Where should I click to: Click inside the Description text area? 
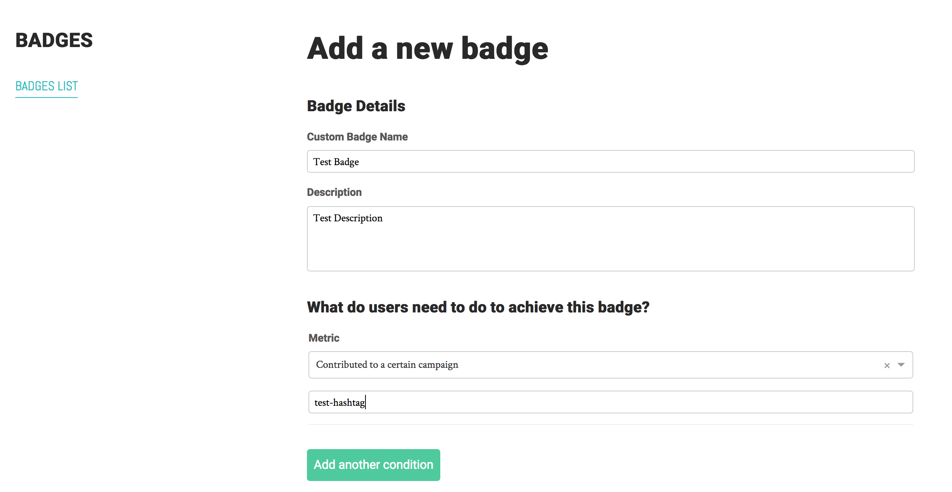[x=610, y=239]
